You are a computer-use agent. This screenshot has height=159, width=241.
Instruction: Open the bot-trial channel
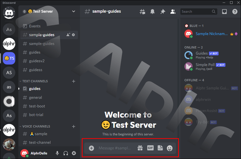49,115
